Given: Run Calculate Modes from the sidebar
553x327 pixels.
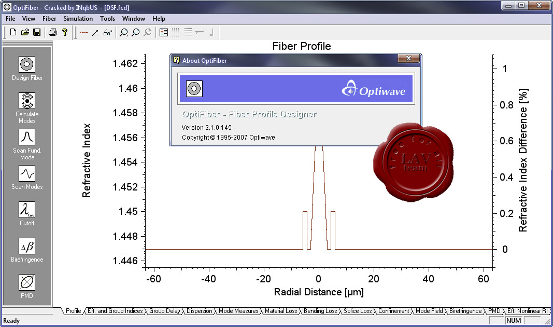Looking at the screenshot, I should 27,108.
